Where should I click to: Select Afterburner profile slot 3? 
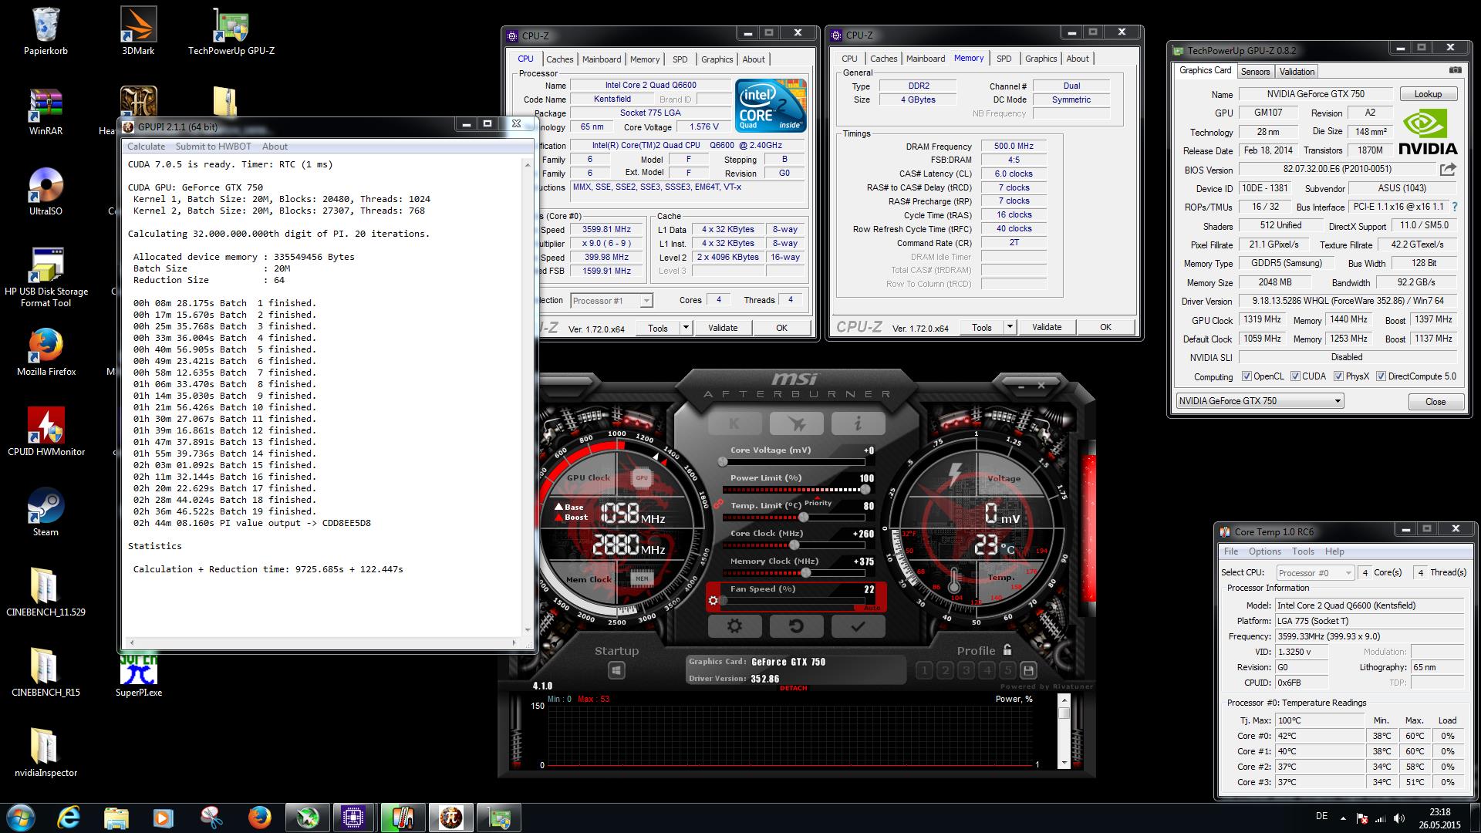point(966,670)
